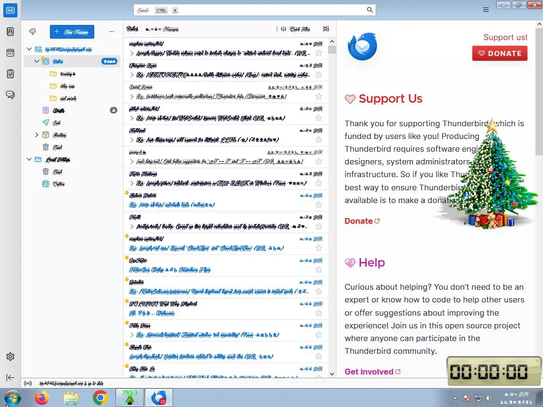Open folder pane options ellipsis
Screen dimensions: 543x407
point(112,32)
